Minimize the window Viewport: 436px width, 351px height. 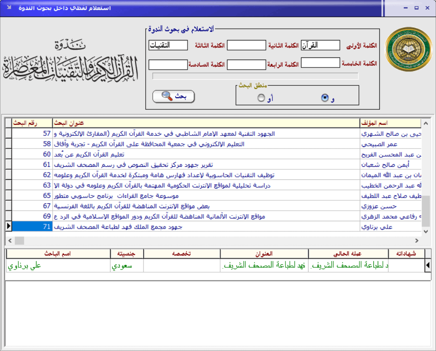click(406, 8)
